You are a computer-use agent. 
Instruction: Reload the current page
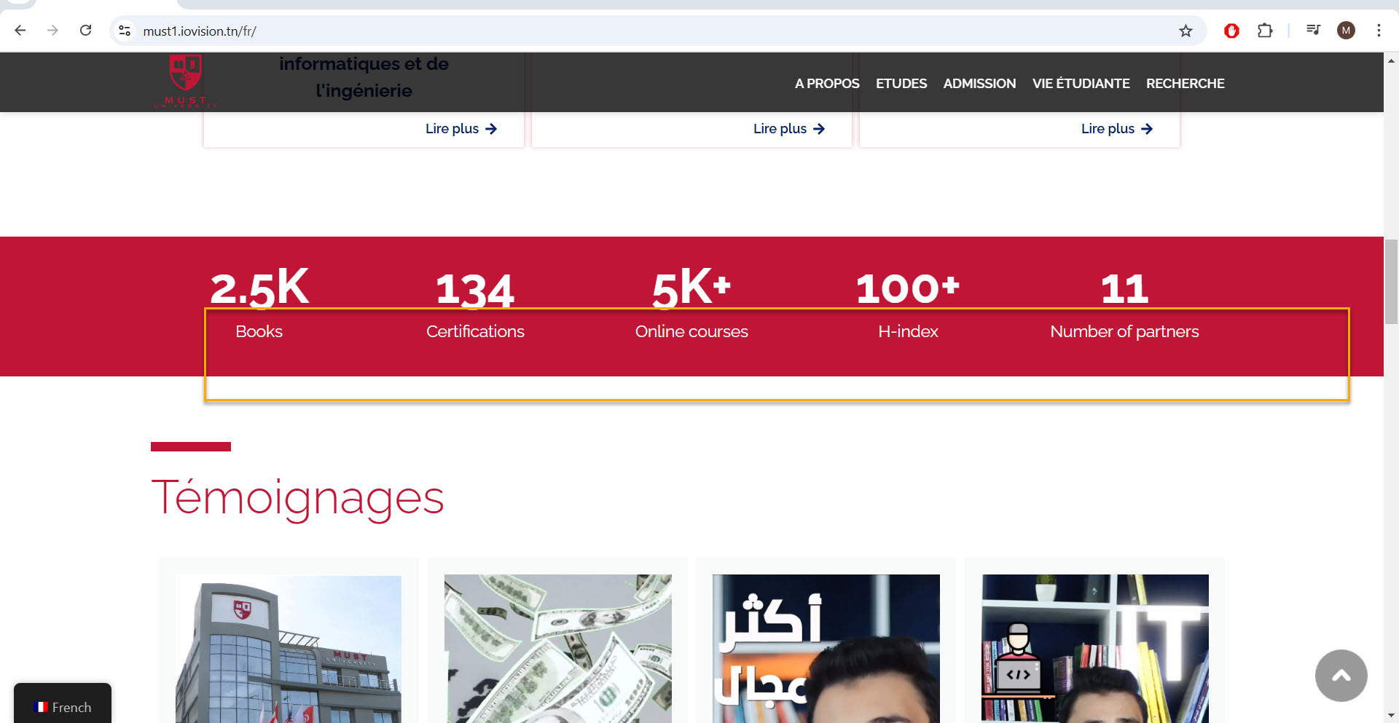[85, 31]
